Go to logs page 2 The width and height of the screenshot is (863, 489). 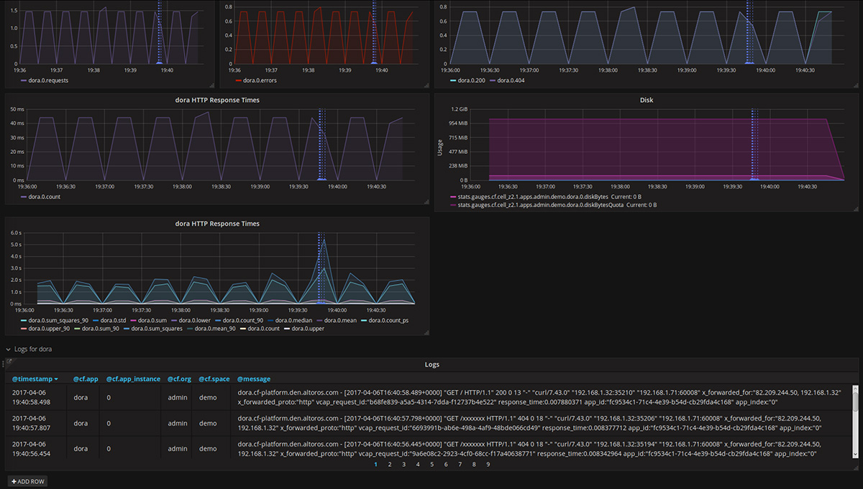click(x=390, y=465)
